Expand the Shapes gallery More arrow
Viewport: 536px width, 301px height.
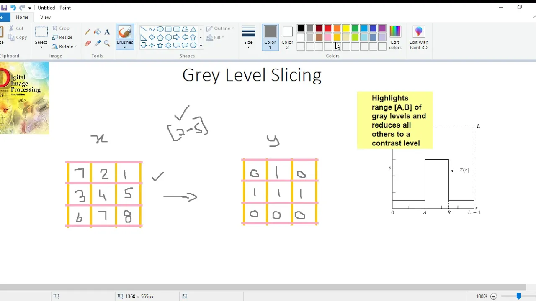coord(201,45)
